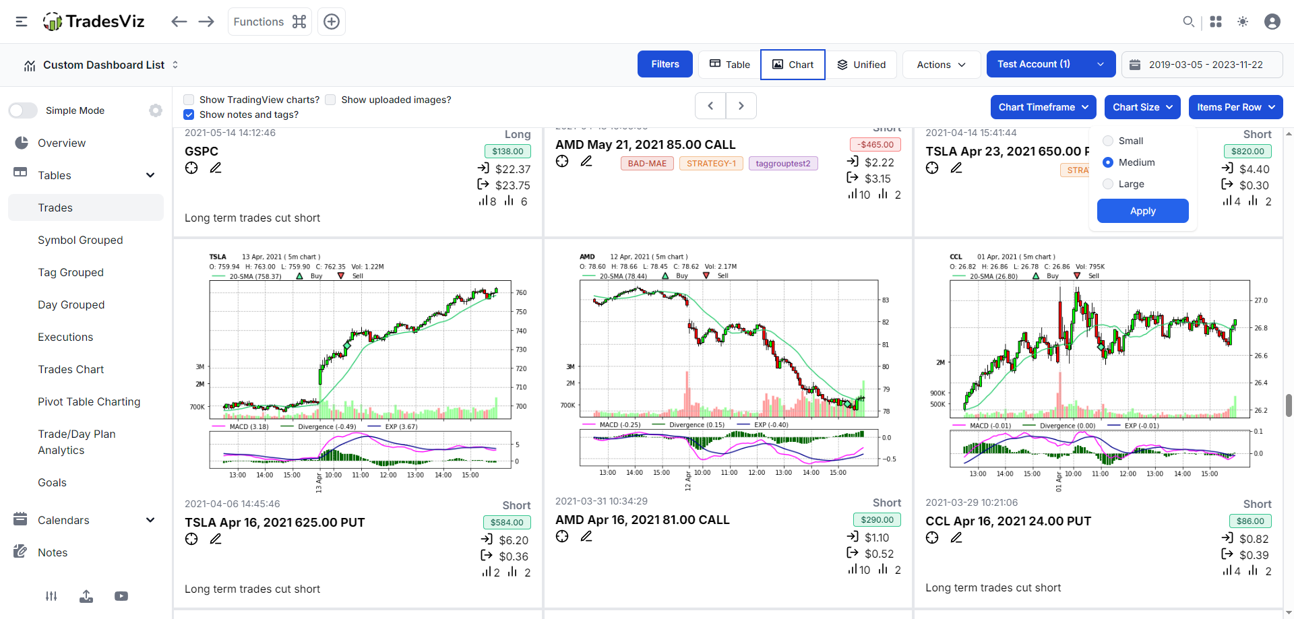The image size is (1294, 619).
Task: Go to next page of charts
Action: 741,106
